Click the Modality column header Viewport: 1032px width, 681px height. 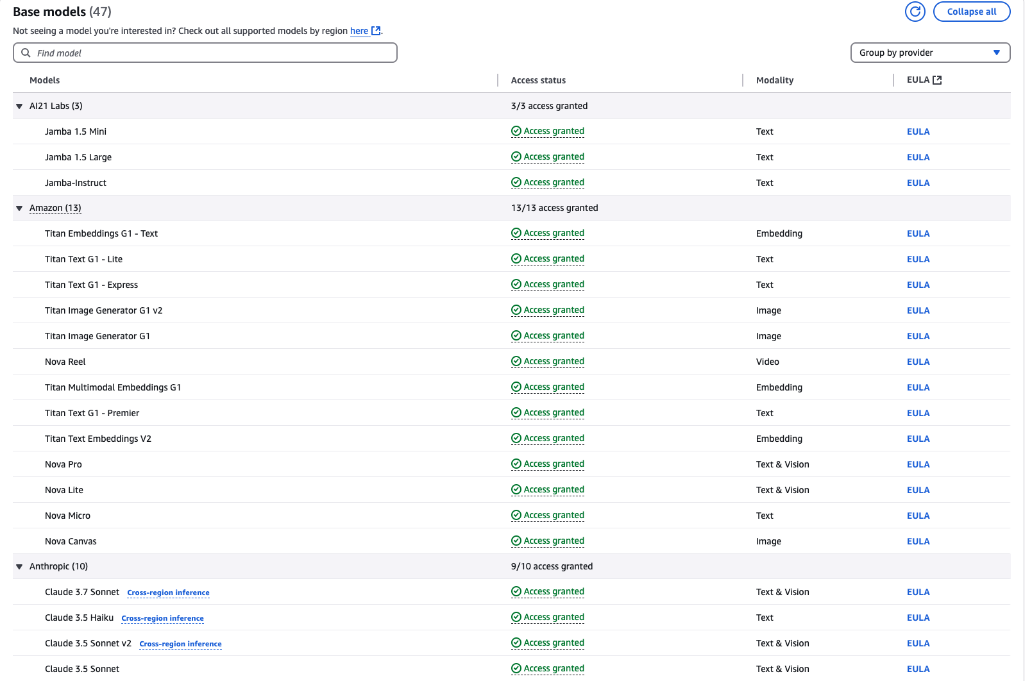tap(775, 80)
